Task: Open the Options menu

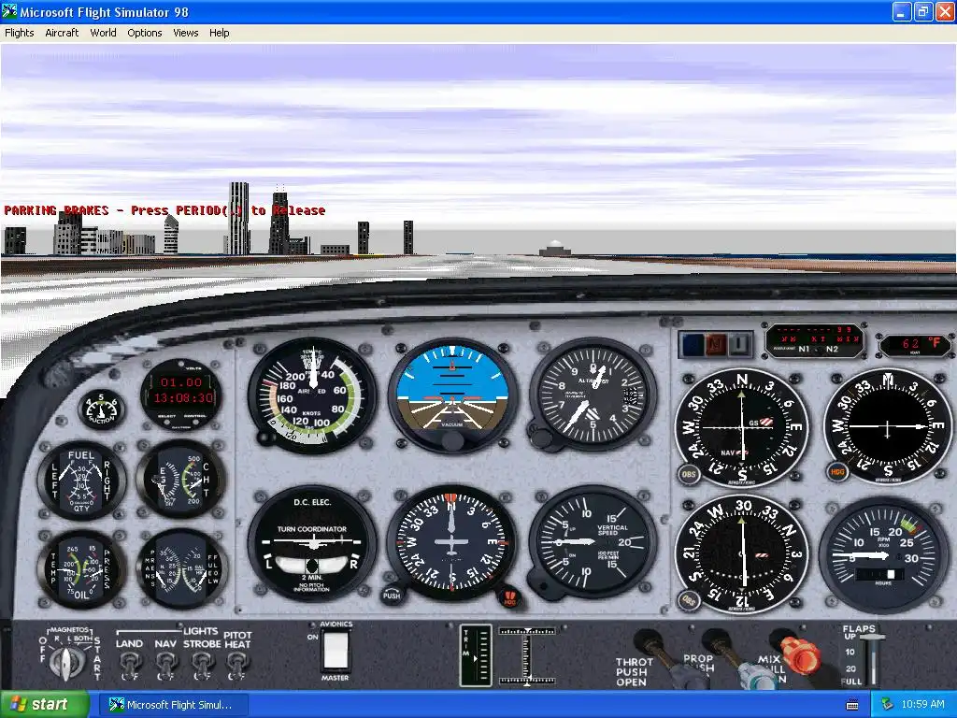Action: [145, 33]
